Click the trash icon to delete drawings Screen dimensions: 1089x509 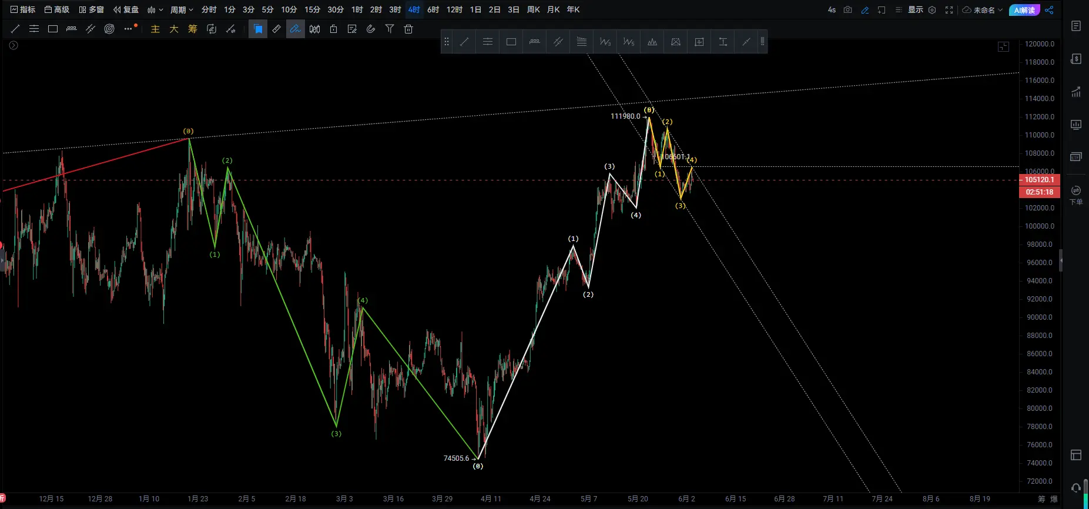(x=408, y=29)
